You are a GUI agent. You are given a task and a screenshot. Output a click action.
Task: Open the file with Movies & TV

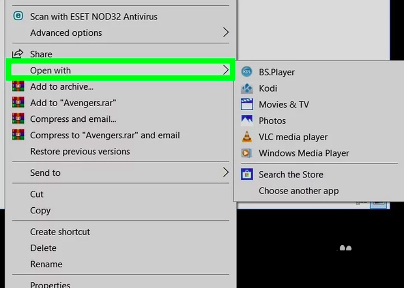coord(320,104)
